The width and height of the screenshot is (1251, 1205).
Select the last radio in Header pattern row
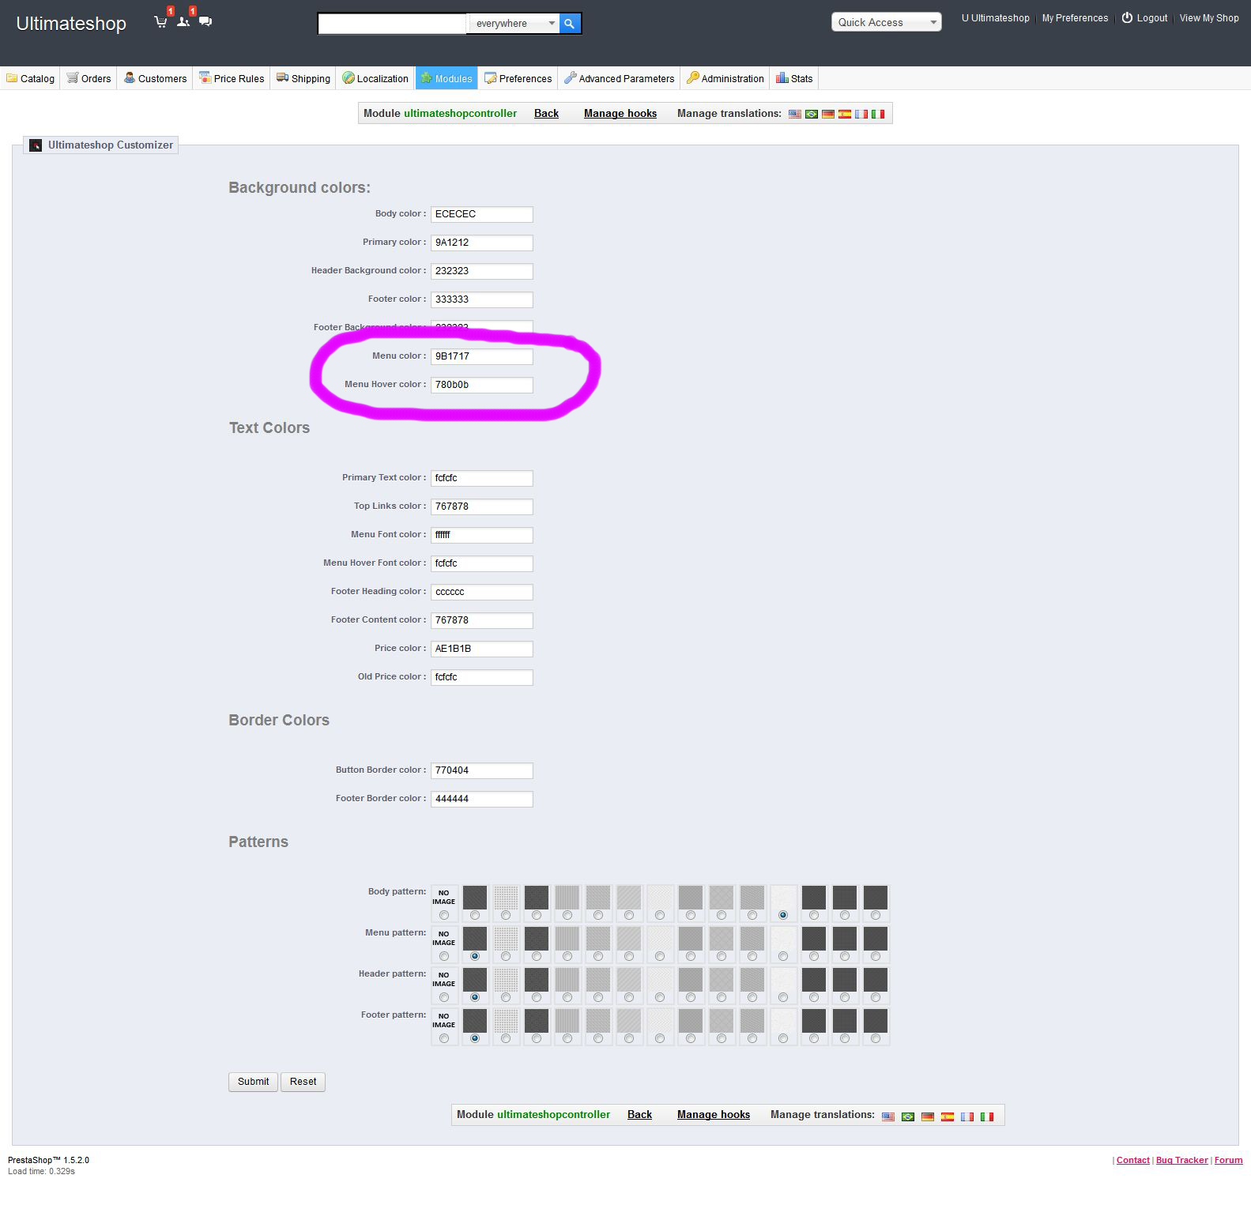(876, 997)
